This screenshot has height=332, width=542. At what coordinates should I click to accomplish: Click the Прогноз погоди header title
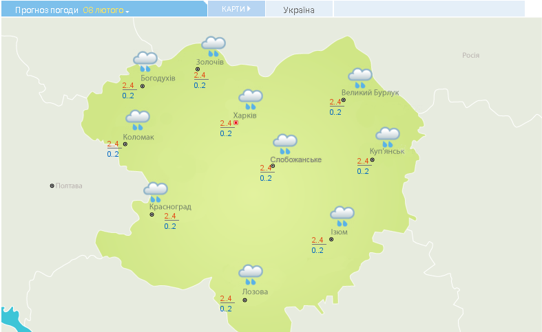click(47, 10)
